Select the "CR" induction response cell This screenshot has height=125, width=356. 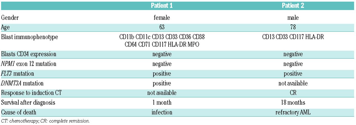pos(293,93)
